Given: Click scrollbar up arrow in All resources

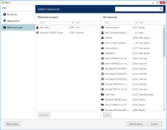Looking at the screenshot, I should 164,26.
